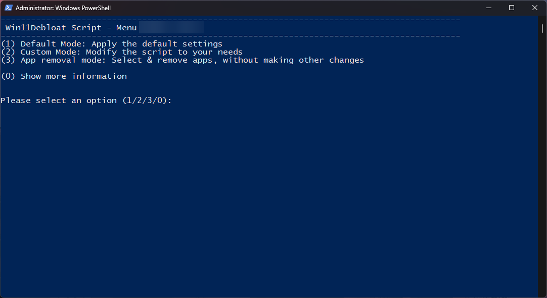Maximize the PowerShell window
547x298 pixels.
tap(512, 8)
